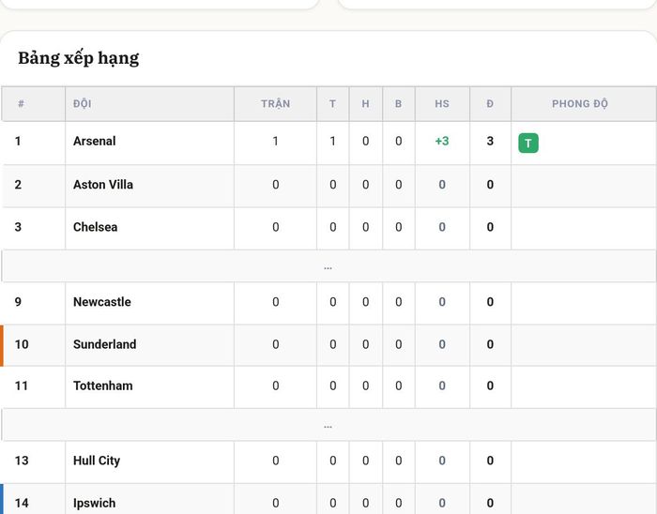Image resolution: width=657 pixels, height=514 pixels.
Task: Open the Tottenham team entry
Action: [x=102, y=385]
